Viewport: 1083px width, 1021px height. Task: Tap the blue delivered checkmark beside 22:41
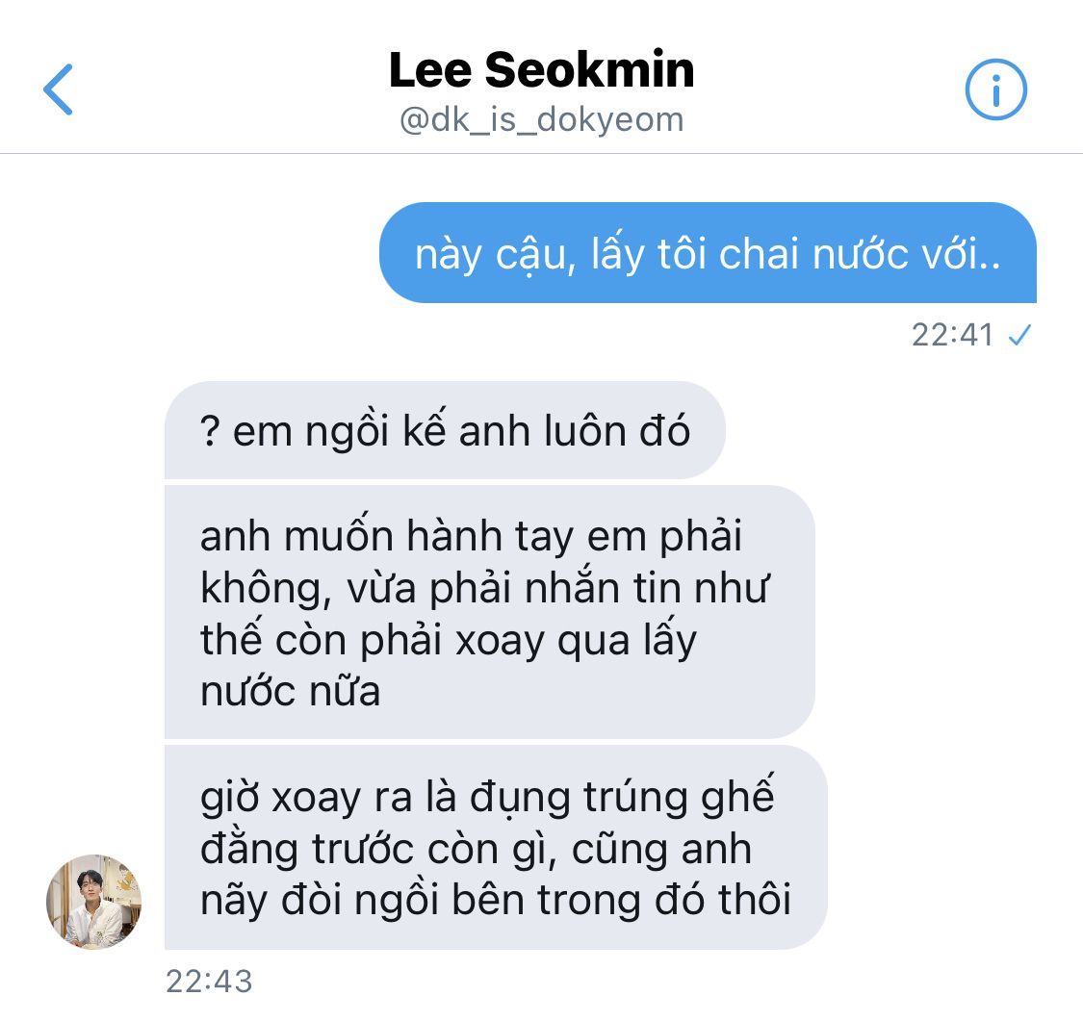click(1019, 336)
